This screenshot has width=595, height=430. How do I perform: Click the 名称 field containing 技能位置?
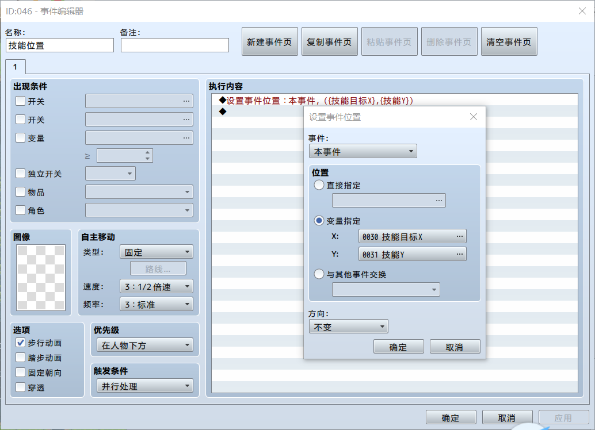(x=60, y=45)
